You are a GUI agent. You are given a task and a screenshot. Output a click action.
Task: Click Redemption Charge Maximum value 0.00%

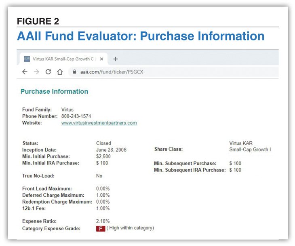103,202
